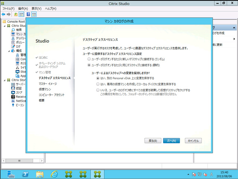The width and height of the screenshot is (238, 179).
Task: Collapse the Citrix Studio tree node
Action: pos(4,26)
